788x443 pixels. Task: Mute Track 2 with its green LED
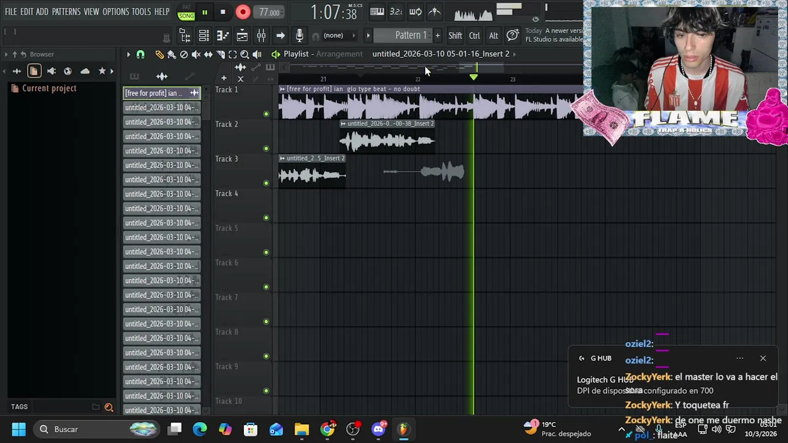click(266, 148)
